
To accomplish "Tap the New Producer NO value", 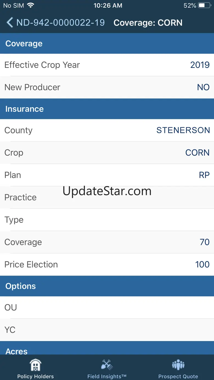I will point(203,87).
